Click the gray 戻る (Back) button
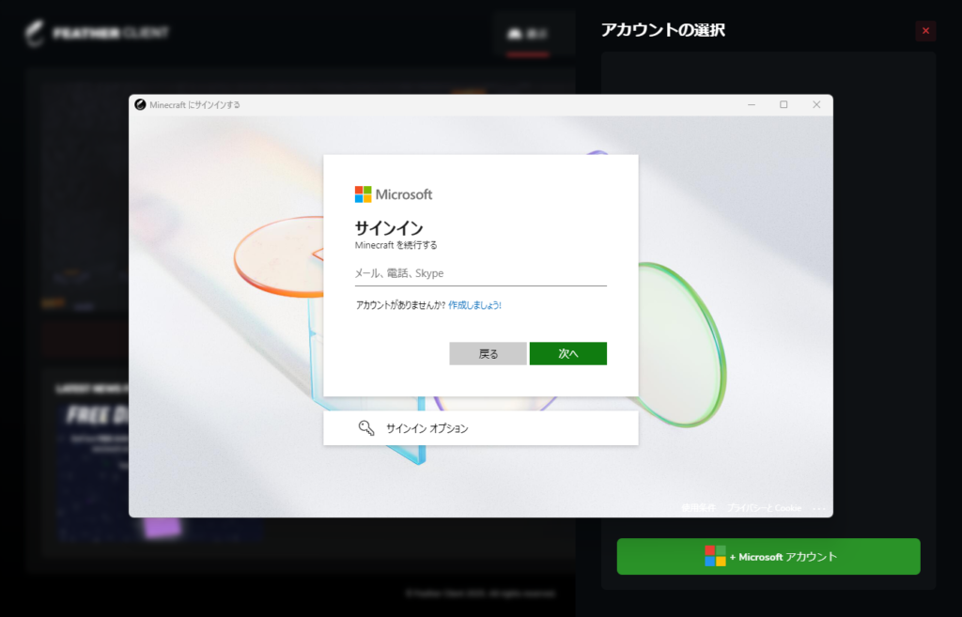Image resolution: width=962 pixels, height=617 pixels. pos(488,353)
